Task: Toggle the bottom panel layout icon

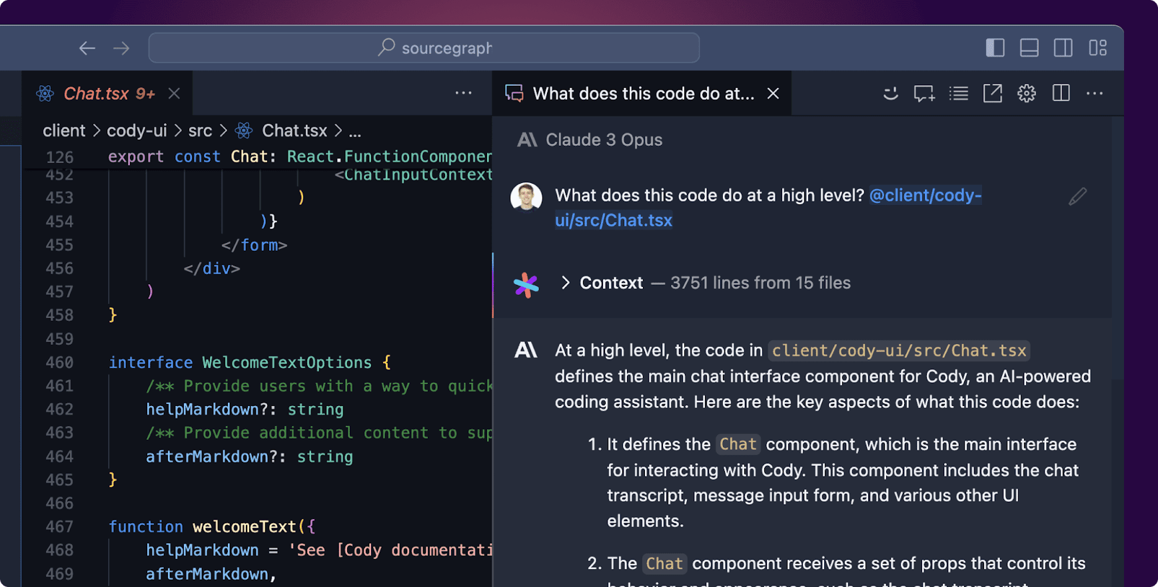Action: (x=1029, y=48)
